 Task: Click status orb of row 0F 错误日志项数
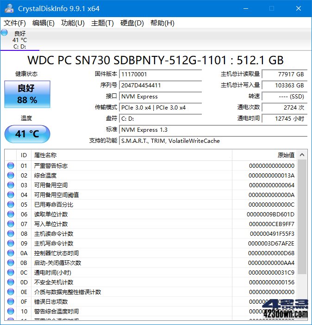(x=11, y=301)
